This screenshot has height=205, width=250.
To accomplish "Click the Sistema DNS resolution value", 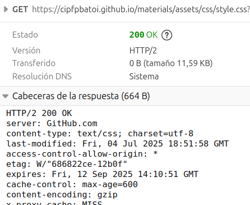I will 144,76.
